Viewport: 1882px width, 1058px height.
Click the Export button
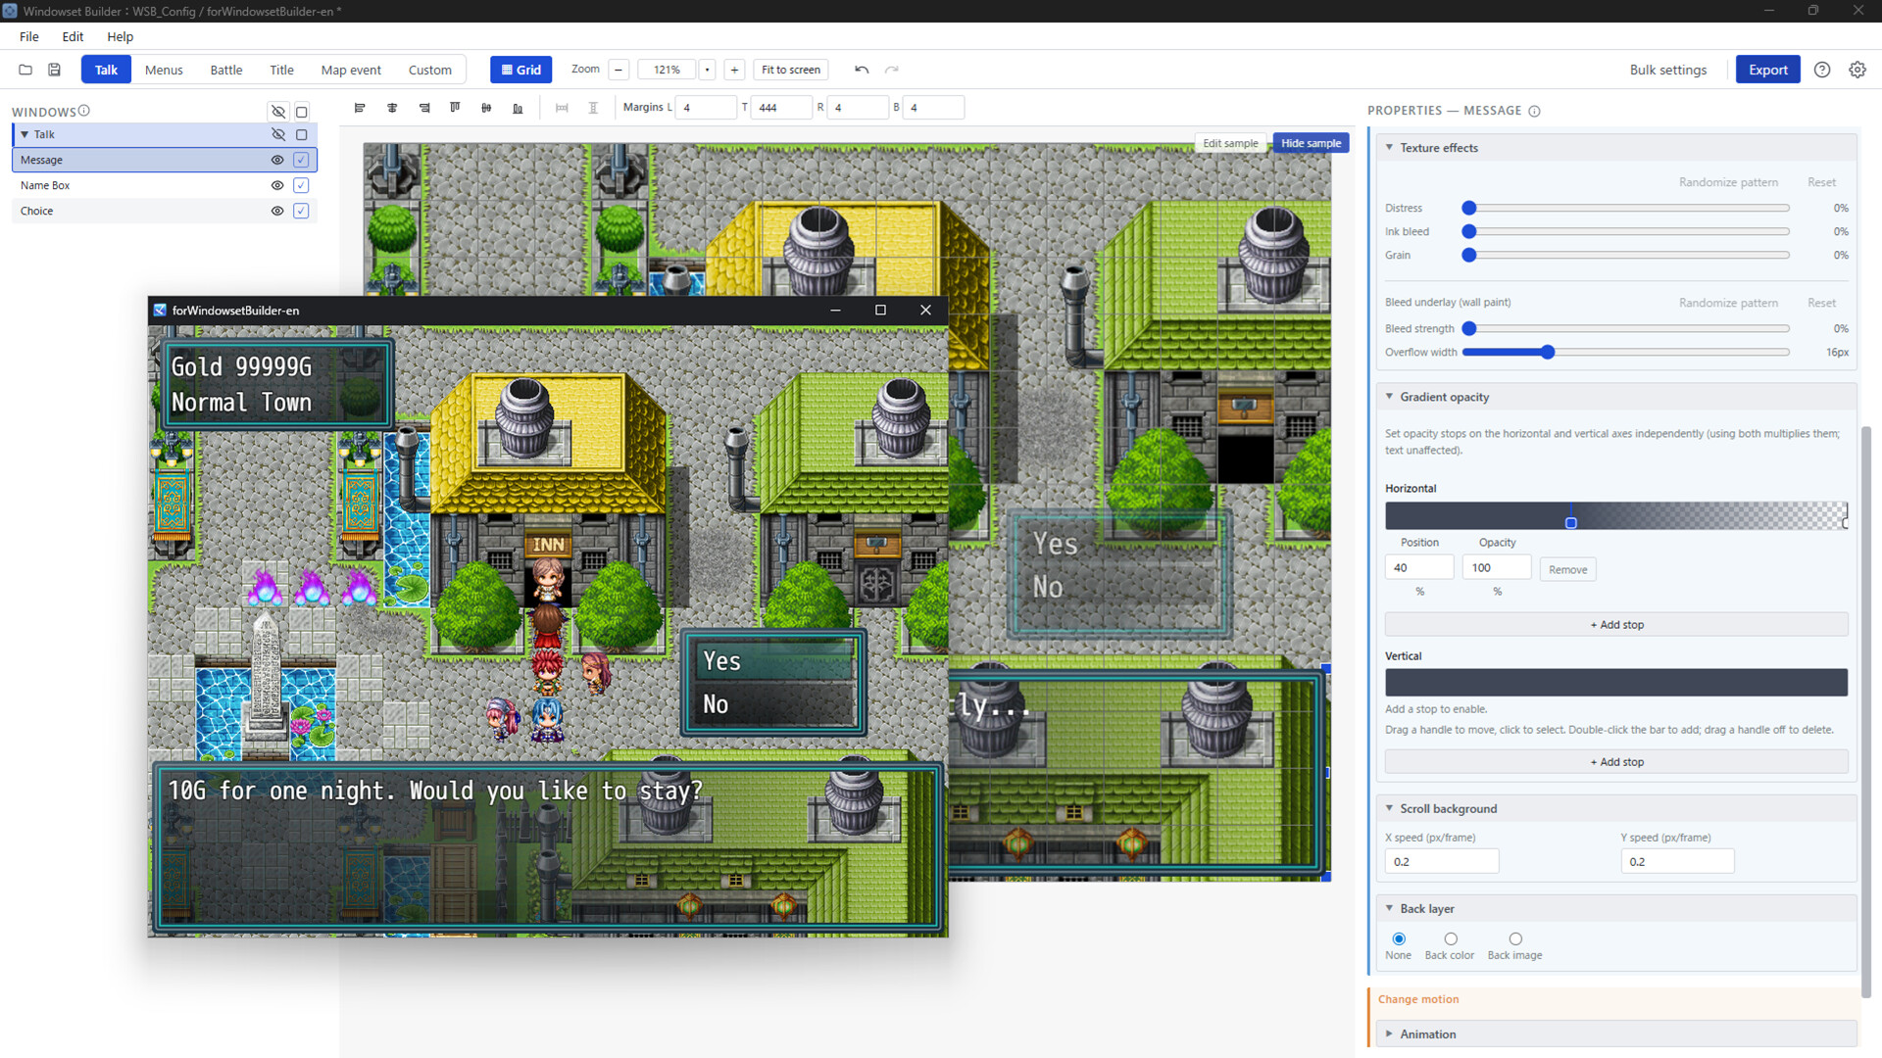tap(1767, 70)
